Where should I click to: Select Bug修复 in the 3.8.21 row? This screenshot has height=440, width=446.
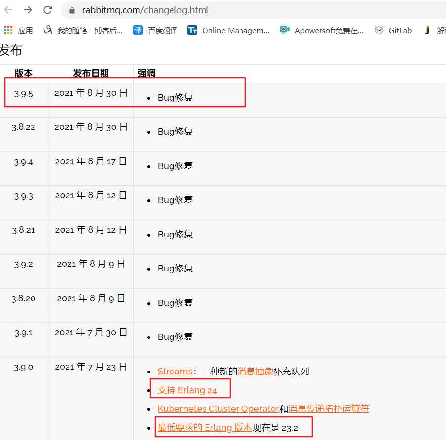(175, 235)
